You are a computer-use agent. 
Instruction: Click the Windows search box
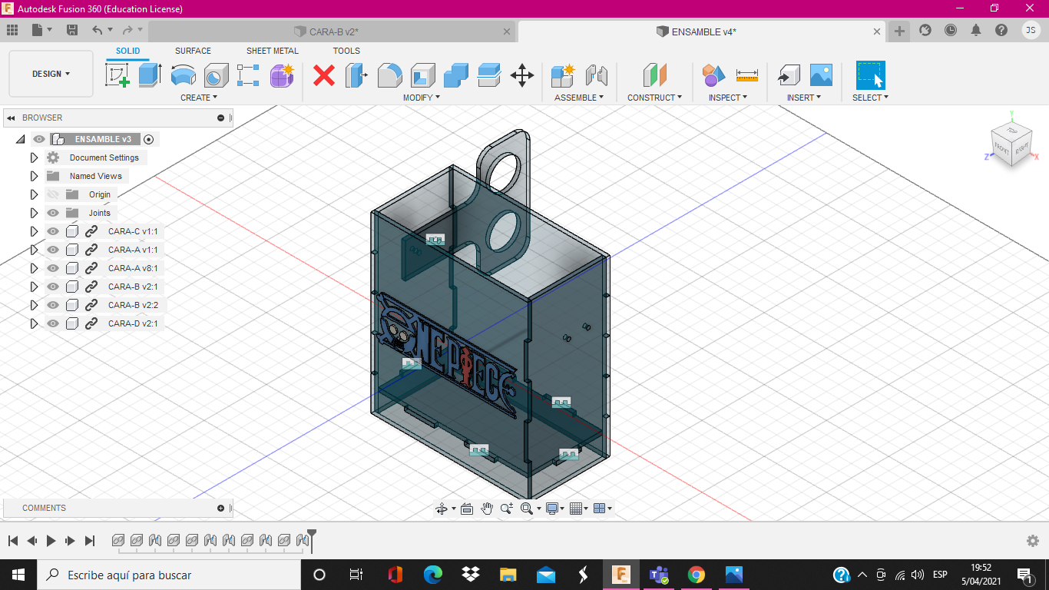click(168, 575)
